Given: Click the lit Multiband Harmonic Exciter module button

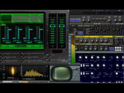Looking at the screenshot, I should pos(22,53).
